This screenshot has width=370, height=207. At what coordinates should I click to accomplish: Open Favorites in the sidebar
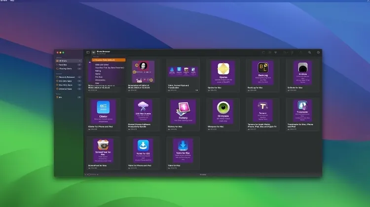pyautogui.click(x=64, y=64)
